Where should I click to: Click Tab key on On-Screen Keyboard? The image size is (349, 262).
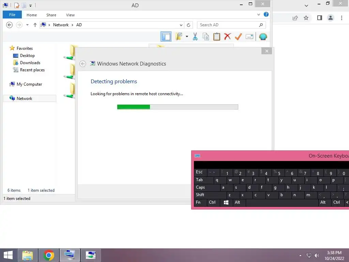click(204, 180)
